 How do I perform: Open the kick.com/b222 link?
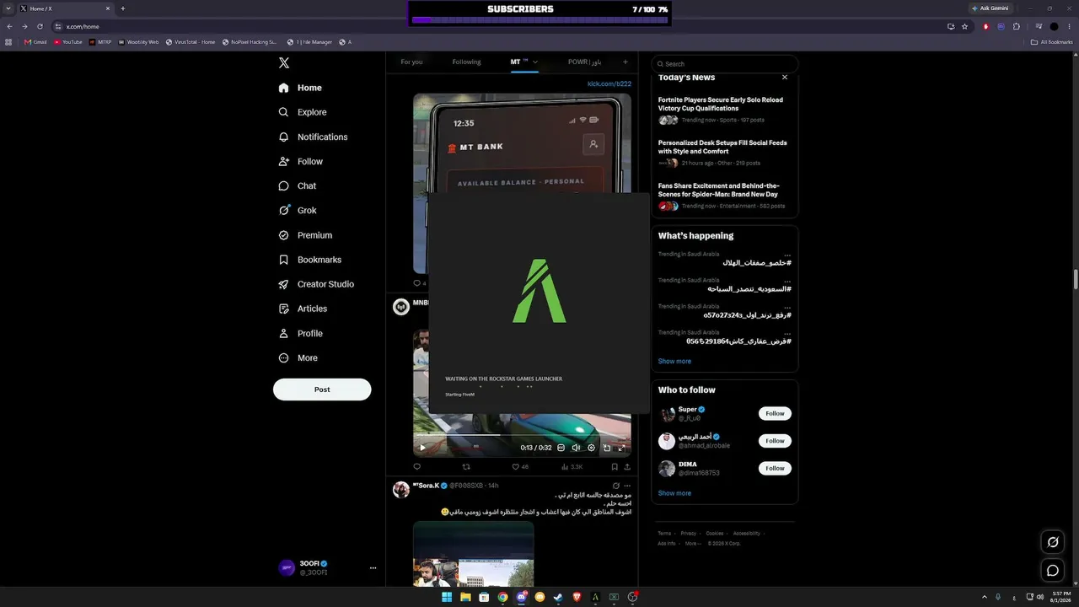click(x=609, y=83)
